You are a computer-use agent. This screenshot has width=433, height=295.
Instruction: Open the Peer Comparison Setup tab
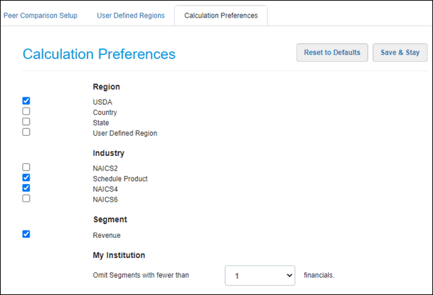click(x=40, y=15)
